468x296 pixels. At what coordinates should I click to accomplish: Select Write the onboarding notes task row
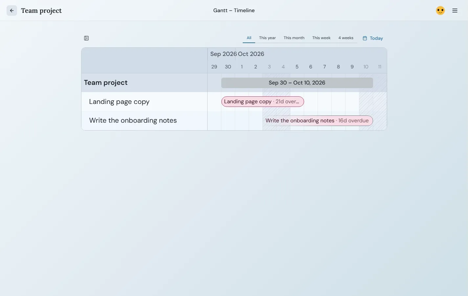(145, 120)
